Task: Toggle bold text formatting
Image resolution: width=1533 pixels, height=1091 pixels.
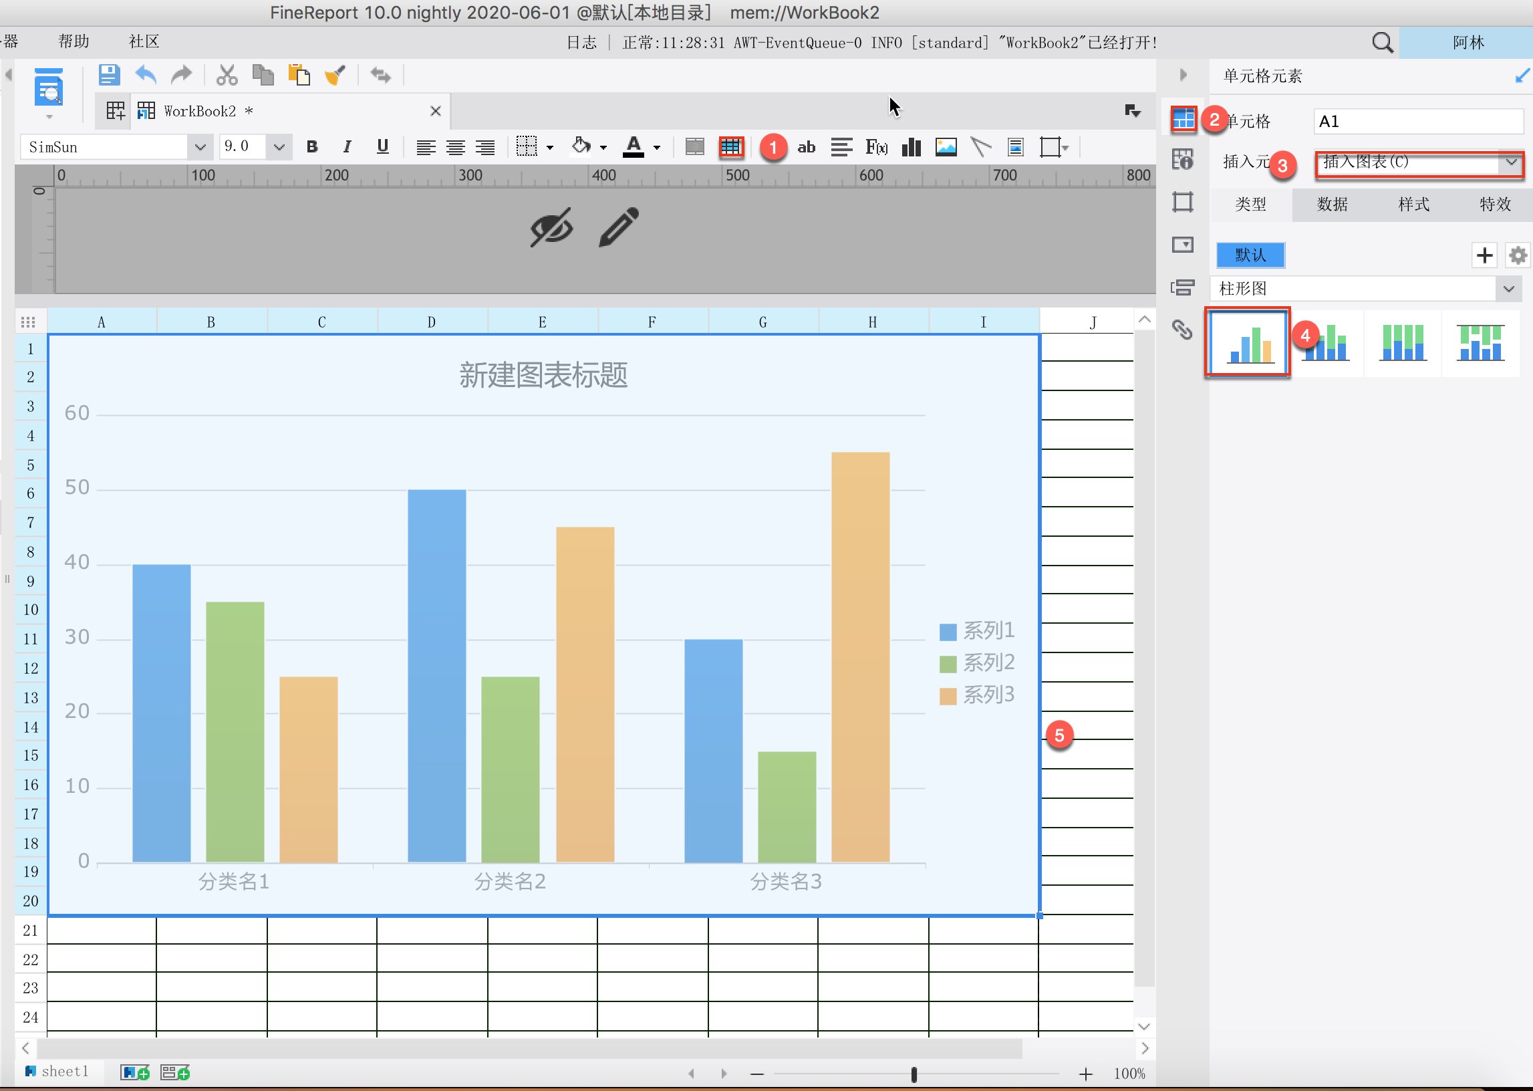Action: (311, 146)
